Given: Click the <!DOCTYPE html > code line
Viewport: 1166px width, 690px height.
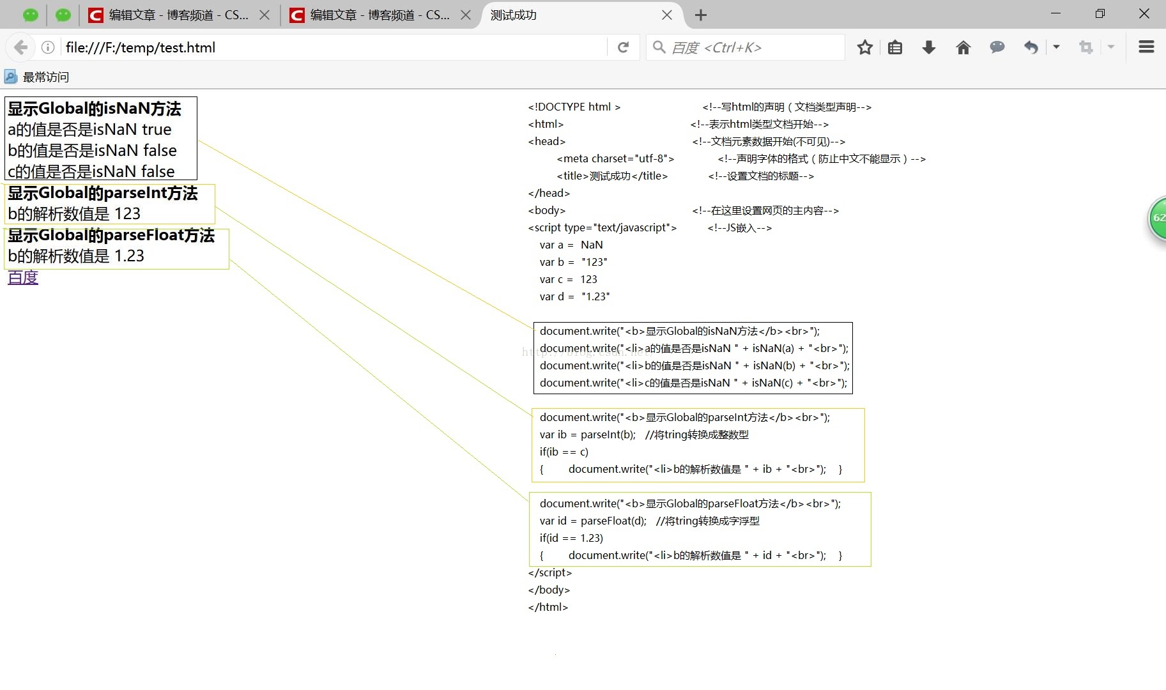Looking at the screenshot, I should point(574,107).
